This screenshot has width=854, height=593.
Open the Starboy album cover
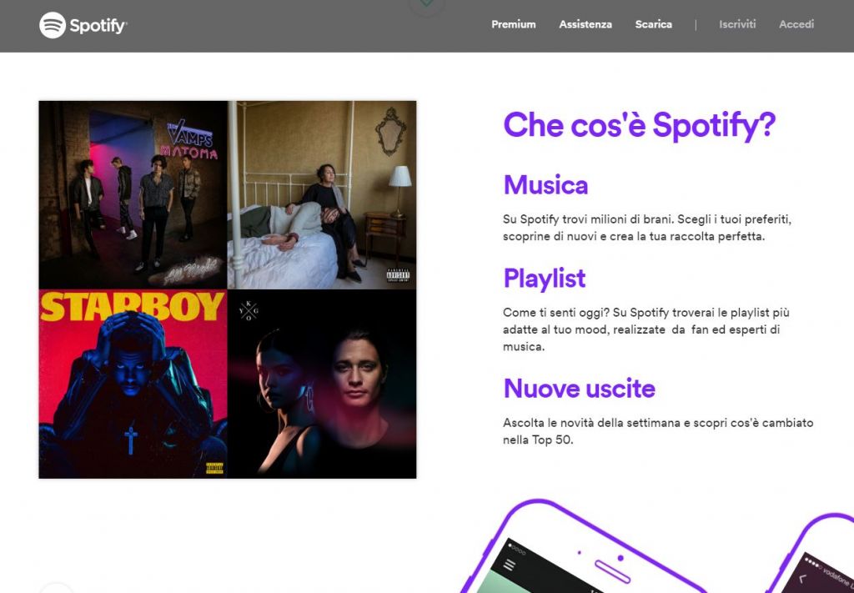click(x=133, y=384)
